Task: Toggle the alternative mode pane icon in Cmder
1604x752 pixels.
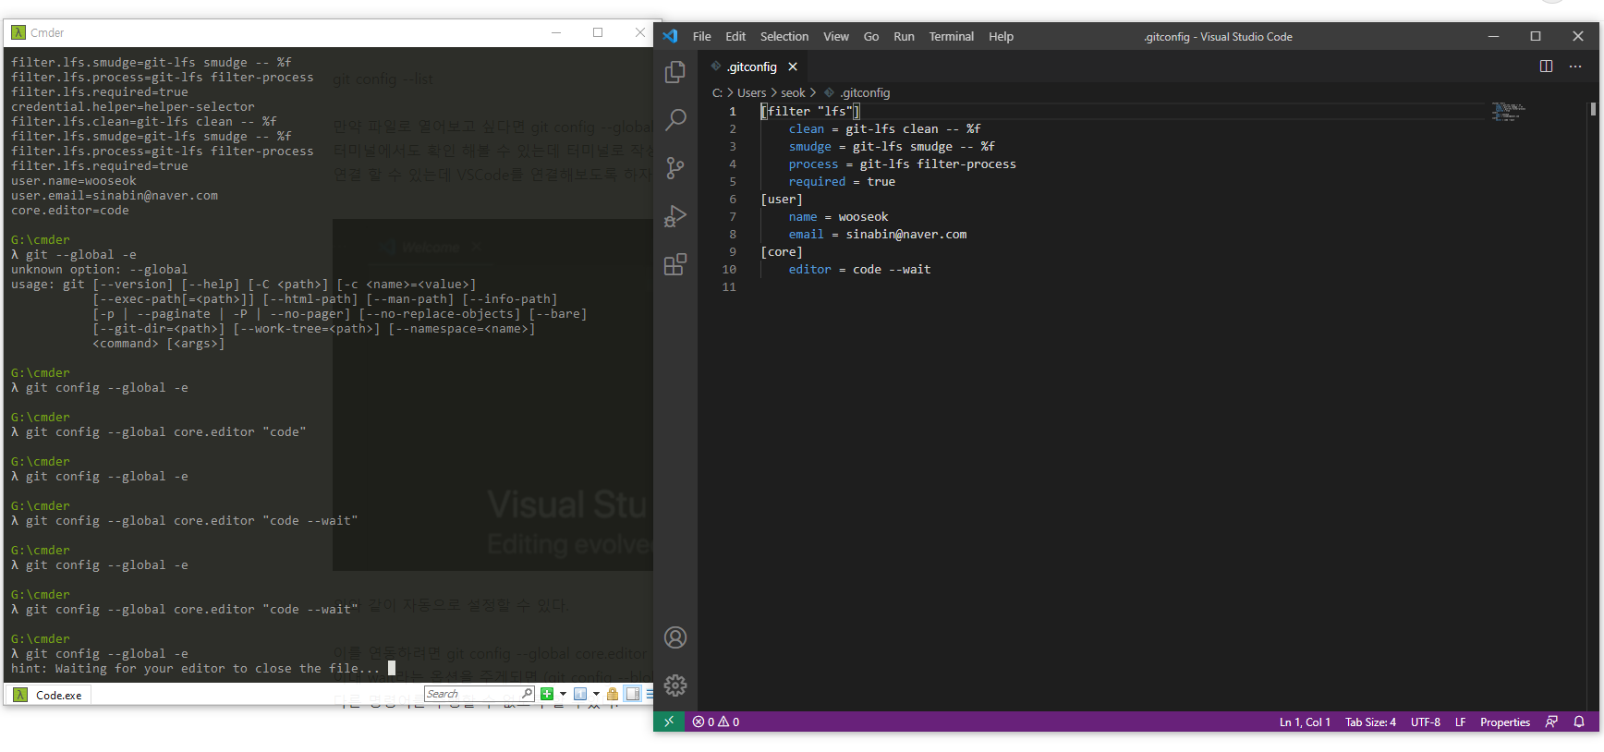Action: tap(633, 694)
